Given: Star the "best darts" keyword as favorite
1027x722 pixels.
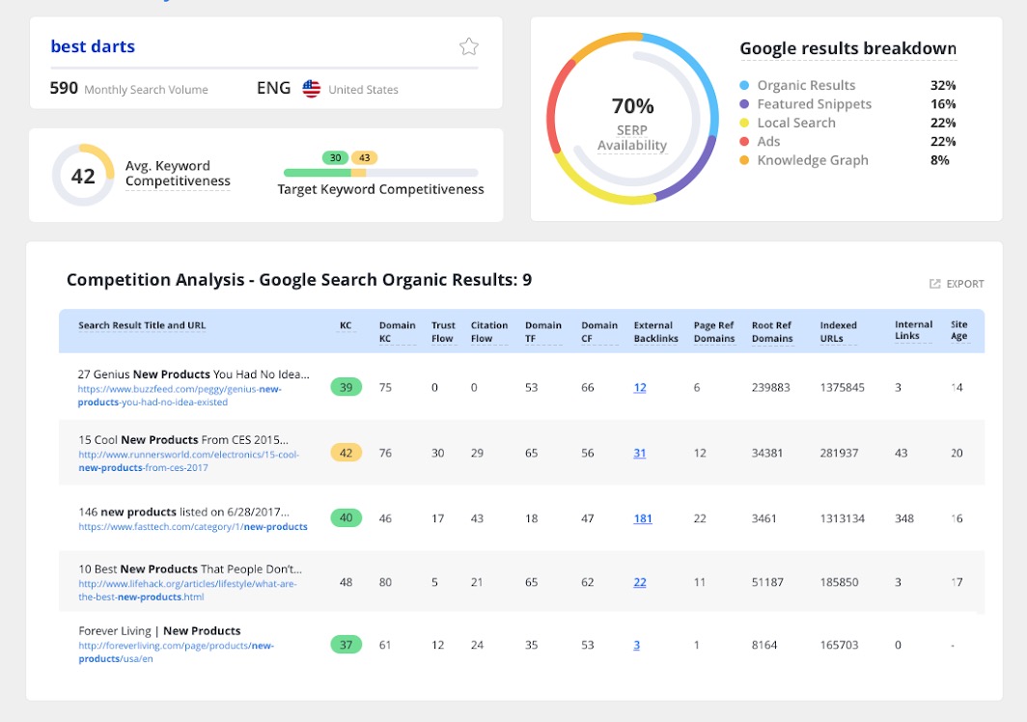Looking at the screenshot, I should coord(468,46).
